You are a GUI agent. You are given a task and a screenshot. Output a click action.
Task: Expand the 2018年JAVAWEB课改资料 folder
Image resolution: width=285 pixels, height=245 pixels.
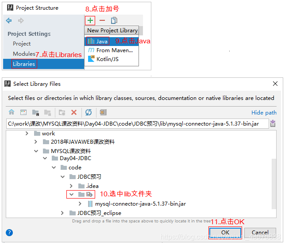[x=36, y=142]
